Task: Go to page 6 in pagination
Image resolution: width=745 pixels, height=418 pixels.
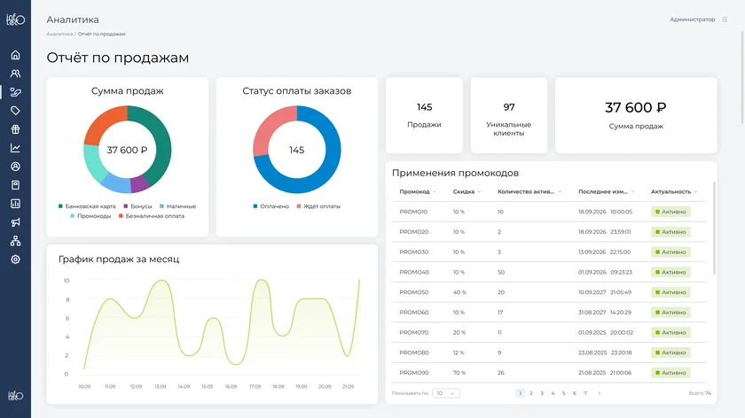Action: pyautogui.click(x=575, y=393)
